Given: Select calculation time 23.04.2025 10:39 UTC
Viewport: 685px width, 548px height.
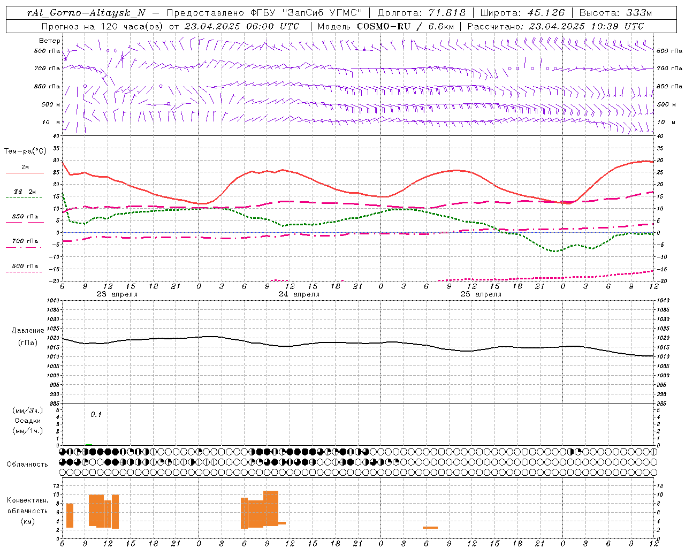Looking at the screenshot, I should (586, 26).
